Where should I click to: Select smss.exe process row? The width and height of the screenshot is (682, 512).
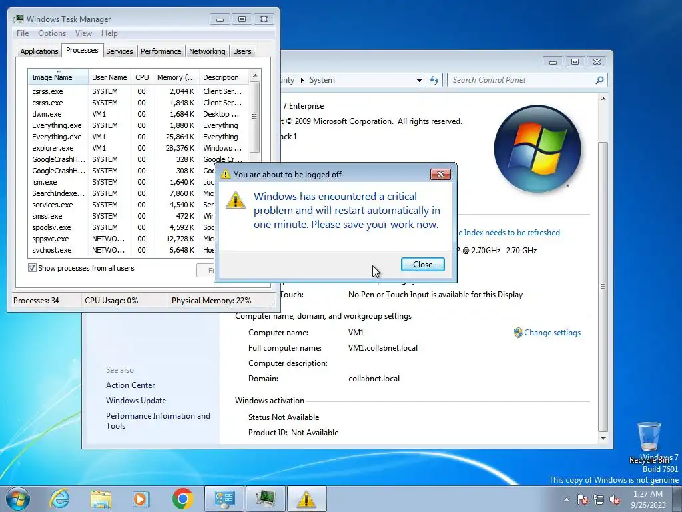[122, 216]
